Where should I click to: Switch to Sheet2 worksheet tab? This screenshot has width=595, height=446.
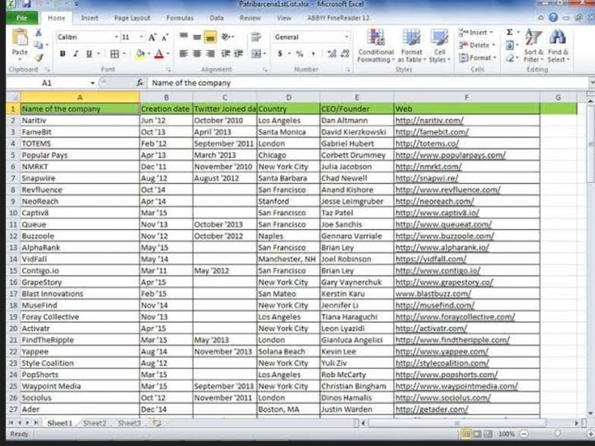pyautogui.click(x=95, y=423)
